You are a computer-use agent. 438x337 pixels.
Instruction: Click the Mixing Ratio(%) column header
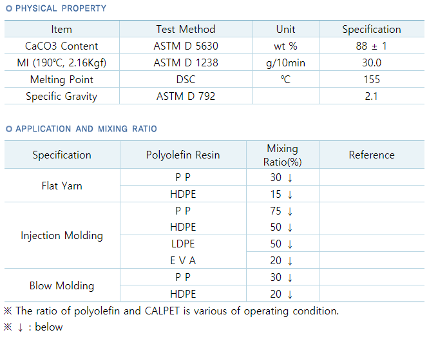[x=282, y=155]
